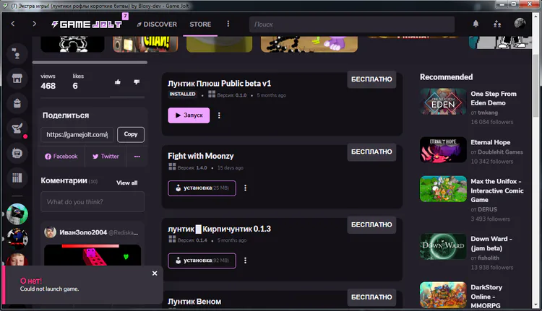
Task: Like the game with thumbs up
Action: click(118, 82)
